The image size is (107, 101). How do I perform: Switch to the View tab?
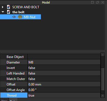point(4,100)
